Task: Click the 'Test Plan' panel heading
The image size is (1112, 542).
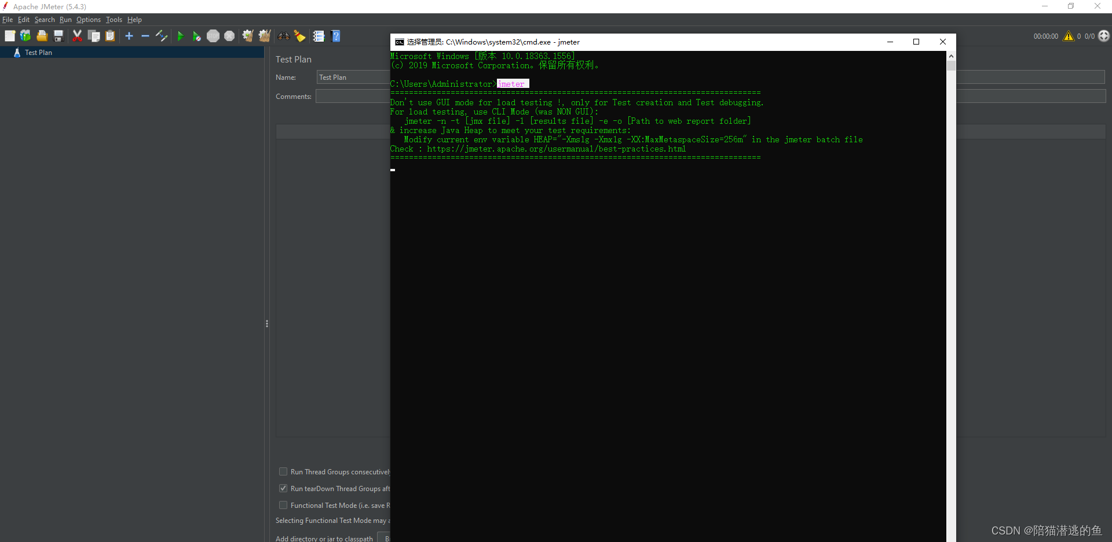Action: [x=294, y=60]
